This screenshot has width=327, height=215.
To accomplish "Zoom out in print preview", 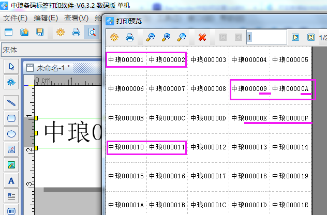I will tap(151, 38).
